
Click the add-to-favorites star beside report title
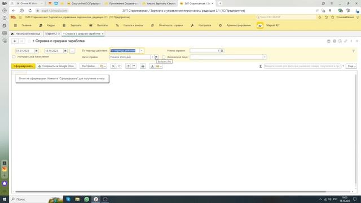pos(29,41)
